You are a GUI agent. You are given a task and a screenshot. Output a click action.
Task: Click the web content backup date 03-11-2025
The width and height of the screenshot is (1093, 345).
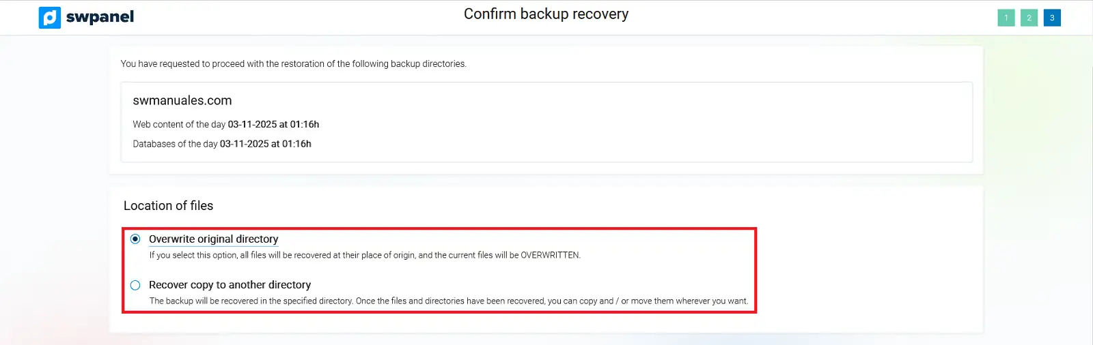pyautogui.click(x=252, y=125)
